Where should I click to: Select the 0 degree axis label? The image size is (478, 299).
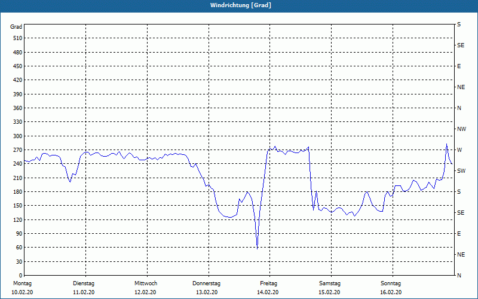click(x=21, y=275)
